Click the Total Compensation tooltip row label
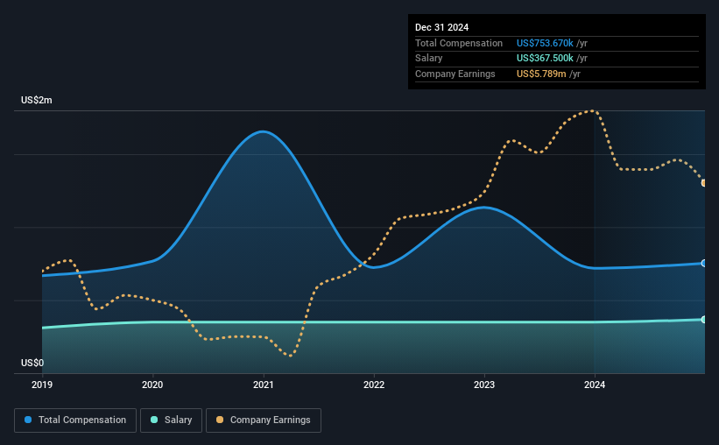 point(459,43)
